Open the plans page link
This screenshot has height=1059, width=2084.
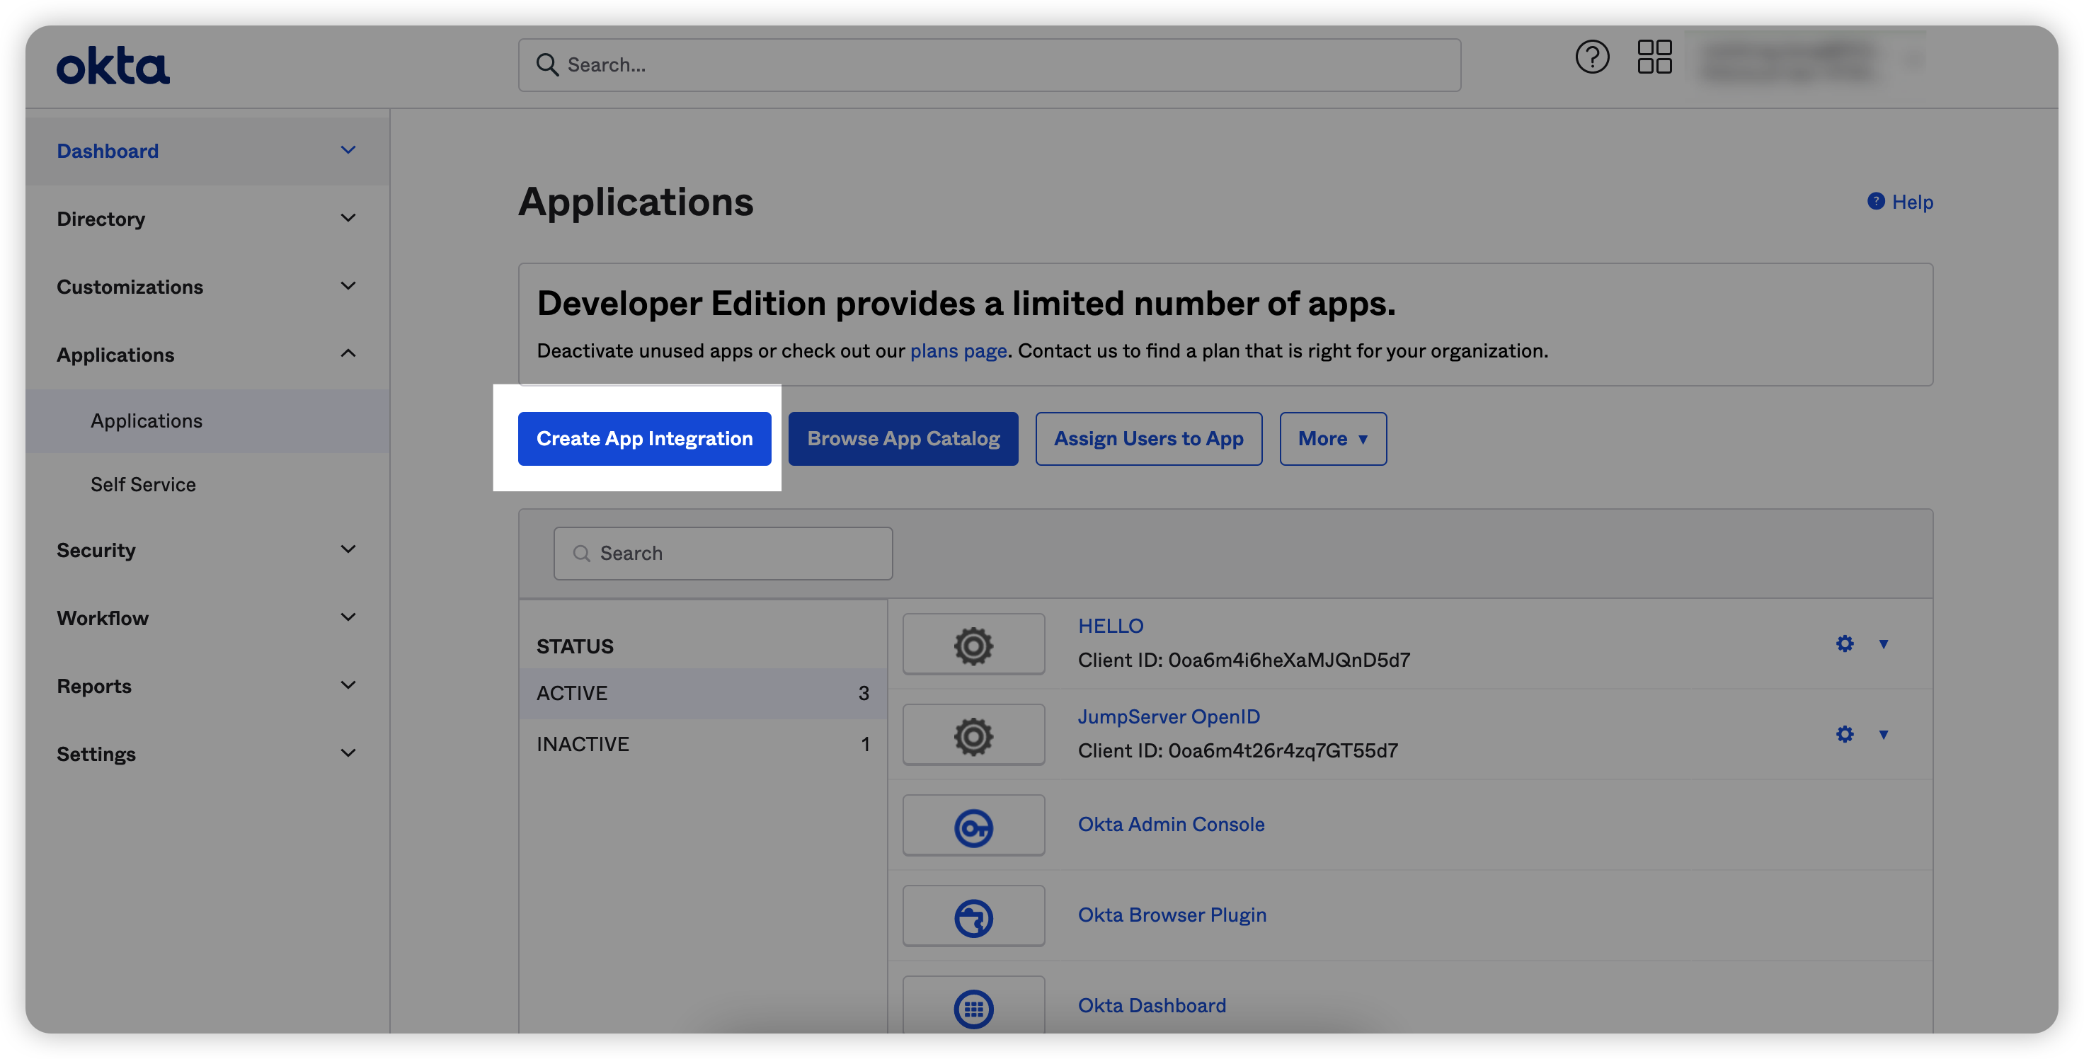(x=958, y=351)
